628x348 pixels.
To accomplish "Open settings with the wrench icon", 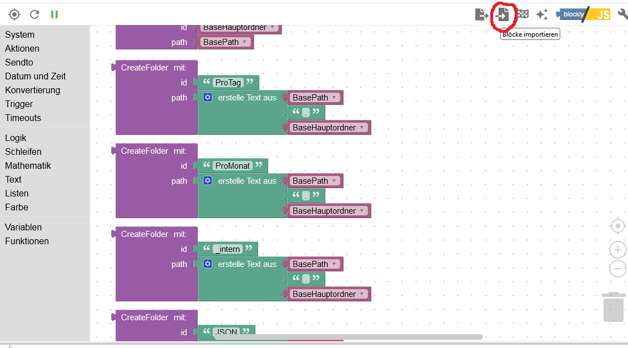I will pos(622,14).
